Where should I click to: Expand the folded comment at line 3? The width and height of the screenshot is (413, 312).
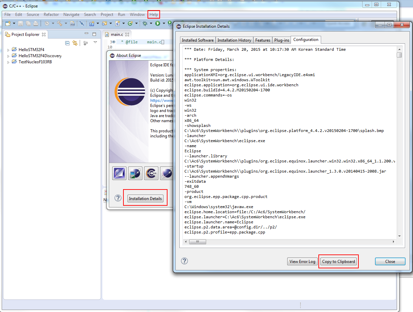pyautogui.click(x=114, y=42)
